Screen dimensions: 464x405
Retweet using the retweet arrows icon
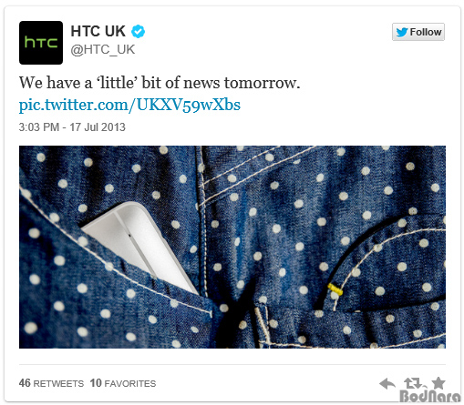[413, 383]
